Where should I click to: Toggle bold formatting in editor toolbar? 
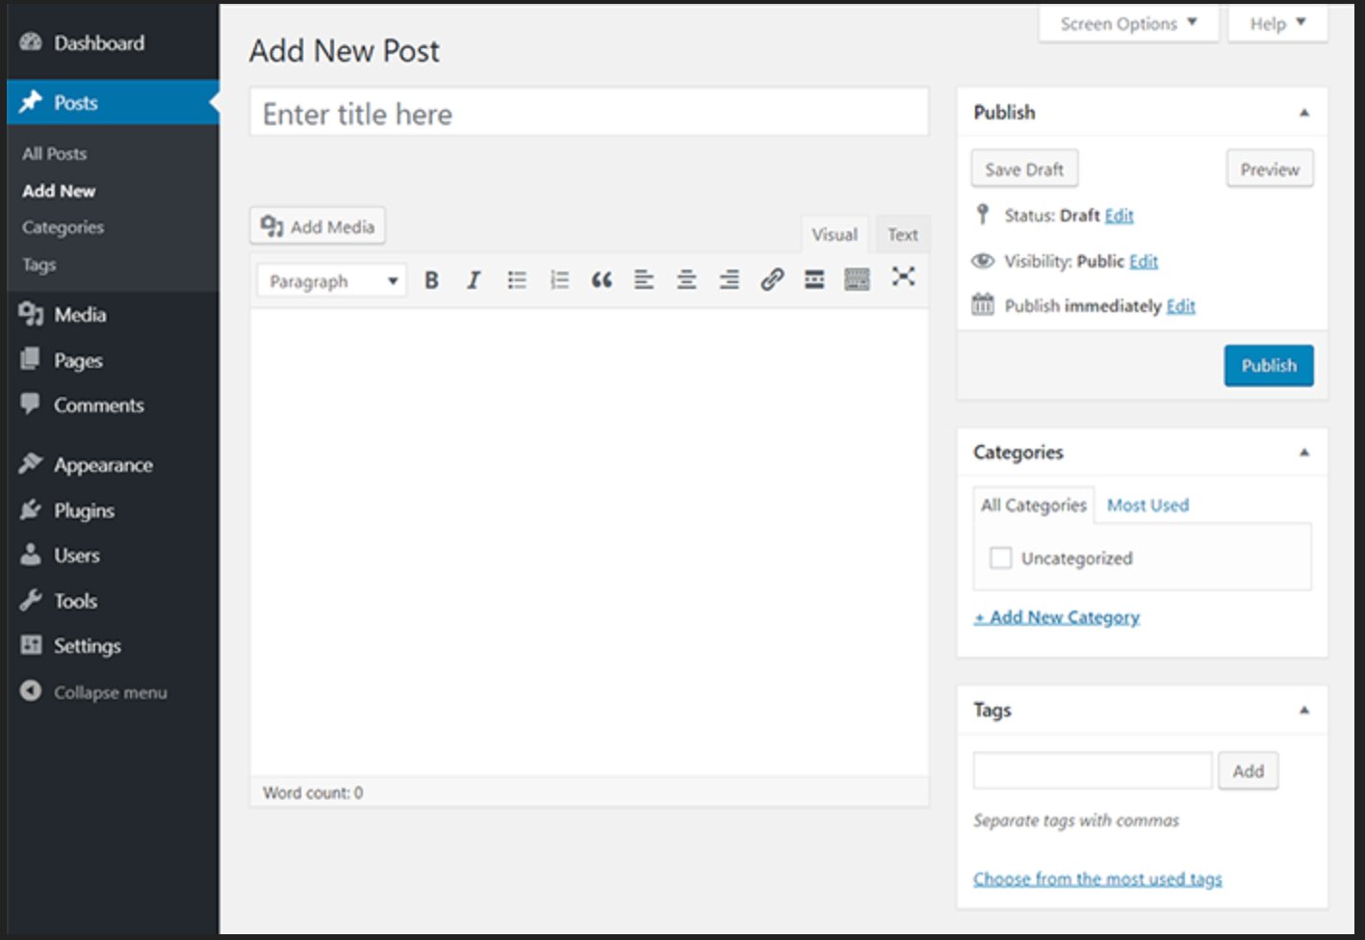point(431,280)
